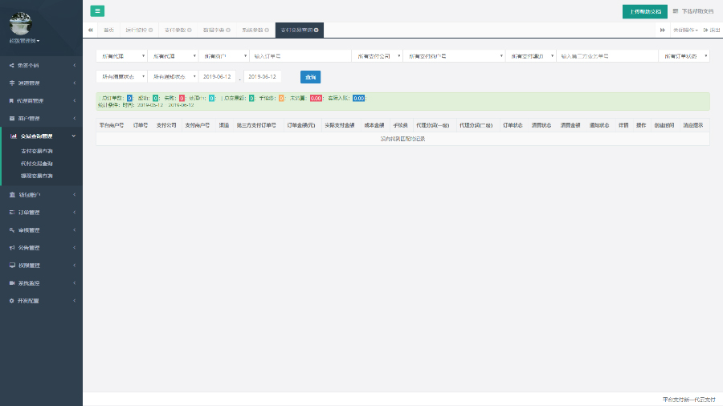Open the 所有支付通道 dropdown
723x406 pixels.
[x=530, y=56]
